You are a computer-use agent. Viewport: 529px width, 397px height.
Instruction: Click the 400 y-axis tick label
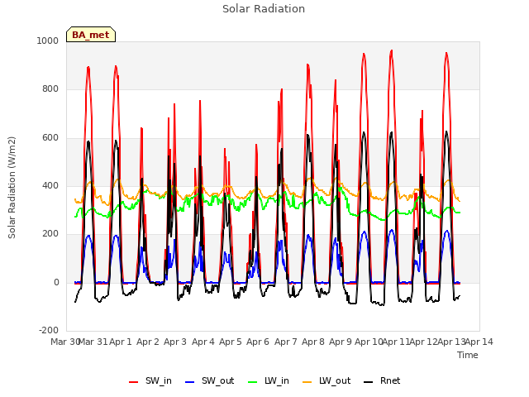pyautogui.click(x=50, y=185)
